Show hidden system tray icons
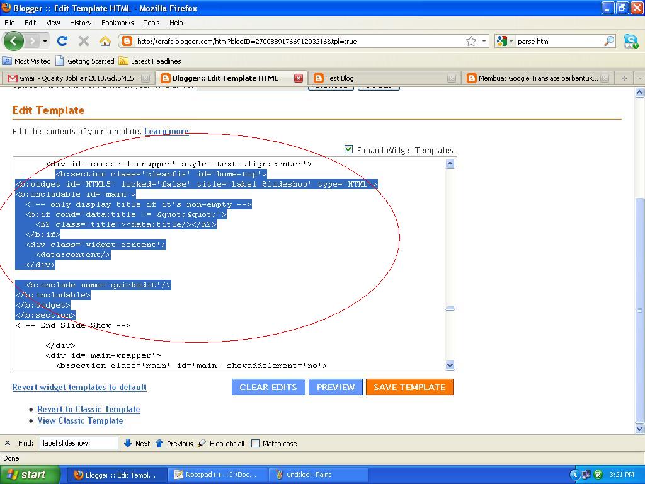This screenshot has height=484, width=645. pos(574,475)
